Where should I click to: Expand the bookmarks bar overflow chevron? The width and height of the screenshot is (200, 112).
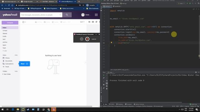click(x=84, y=8)
